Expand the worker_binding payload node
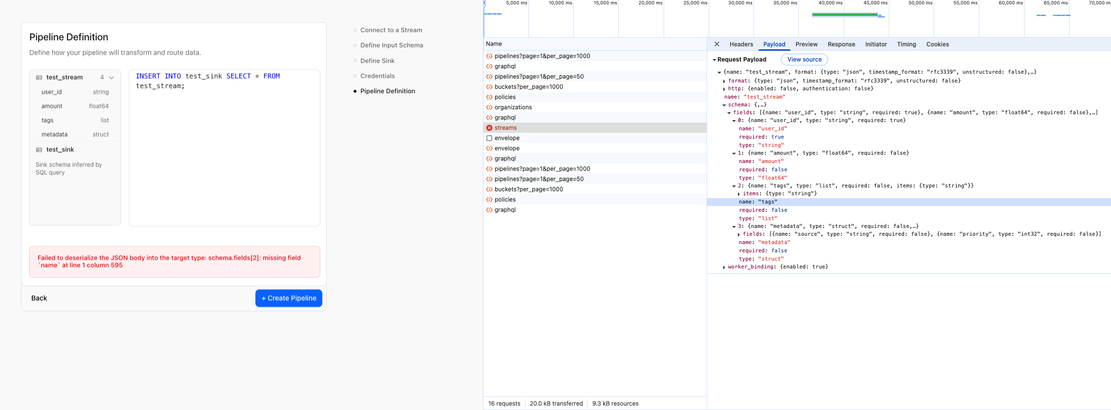 724,267
